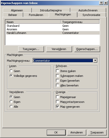Click the Naam column header

point(33,22)
